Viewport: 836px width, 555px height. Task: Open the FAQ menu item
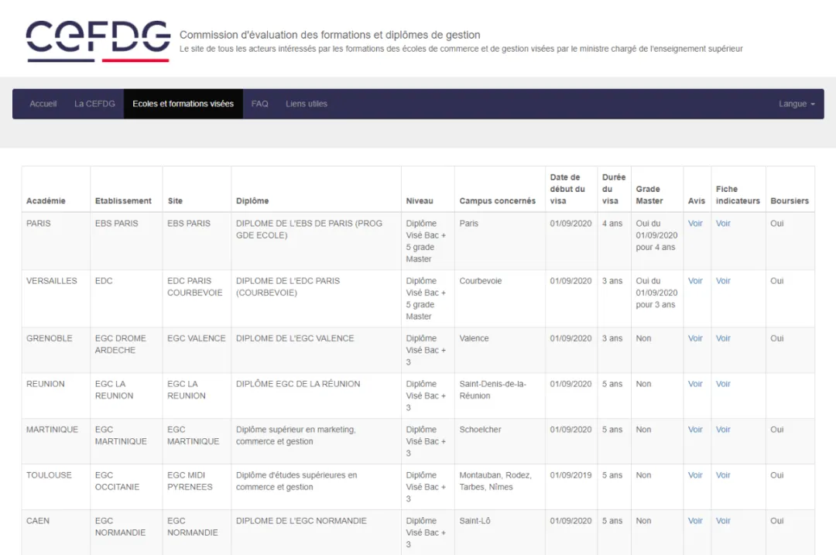pos(259,104)
